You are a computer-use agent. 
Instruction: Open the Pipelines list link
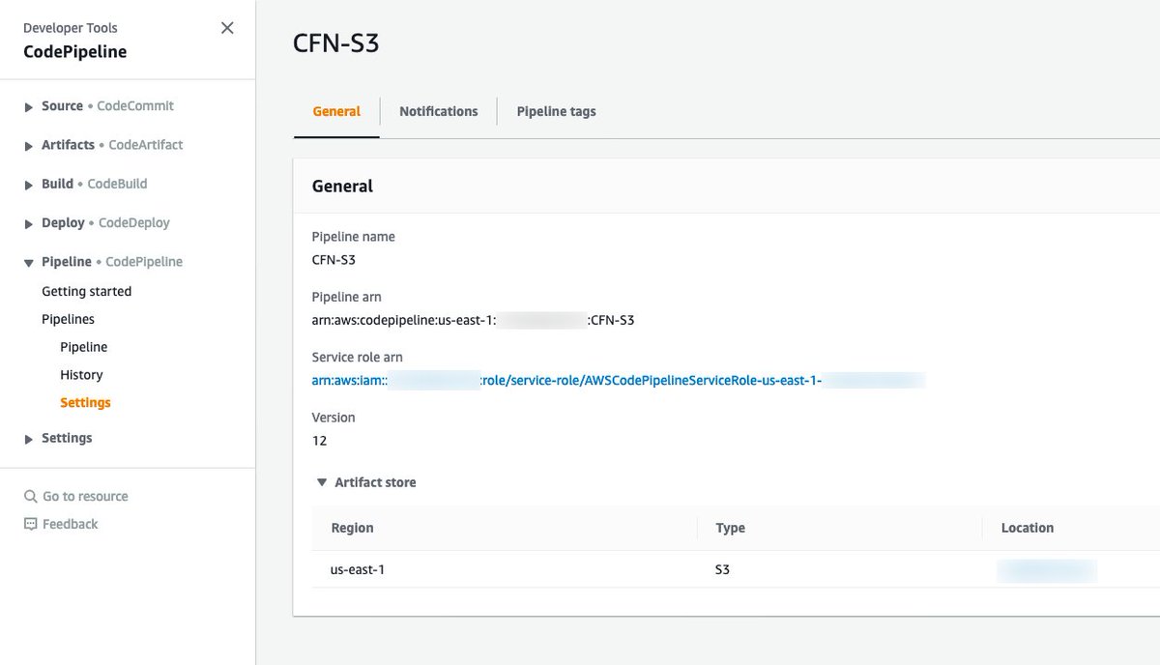point(68,319)
